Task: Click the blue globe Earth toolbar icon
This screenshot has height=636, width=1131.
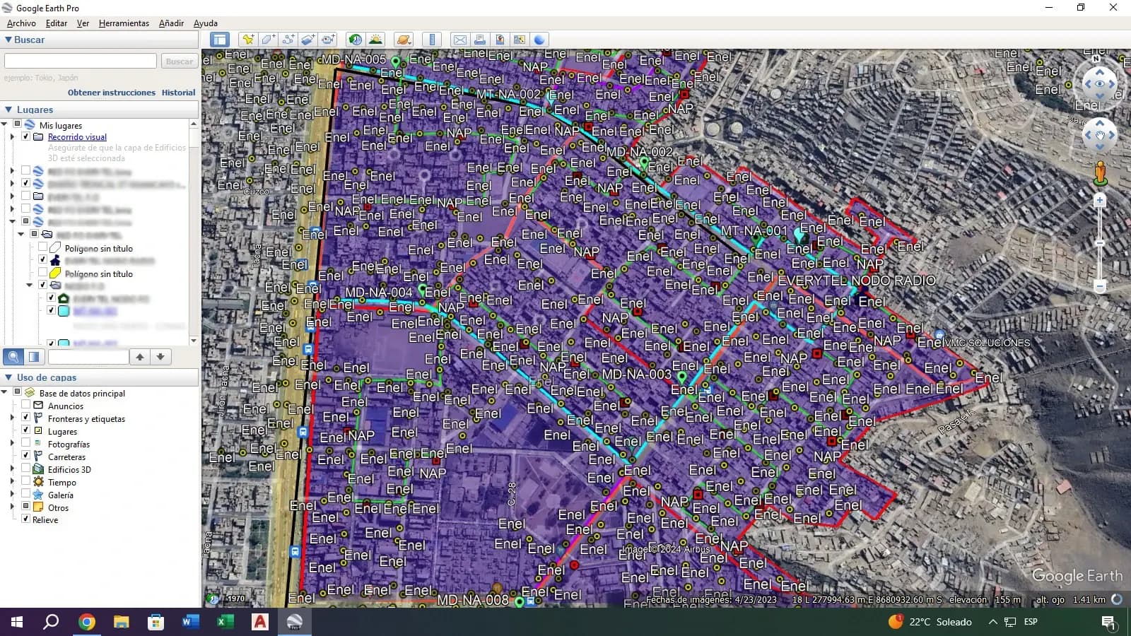Action: (x=539, y=40)
